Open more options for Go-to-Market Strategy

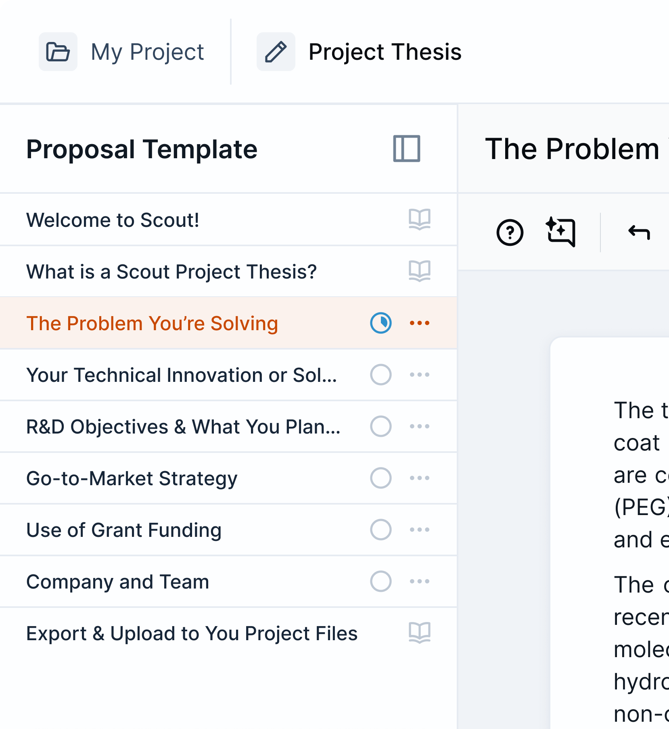click(420, 478)
